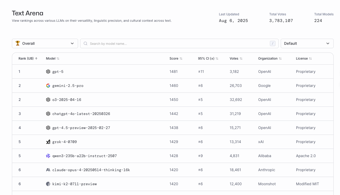
Task: Click the Google logo beside gemini-2.5-pro
Action: pos(48,86)
